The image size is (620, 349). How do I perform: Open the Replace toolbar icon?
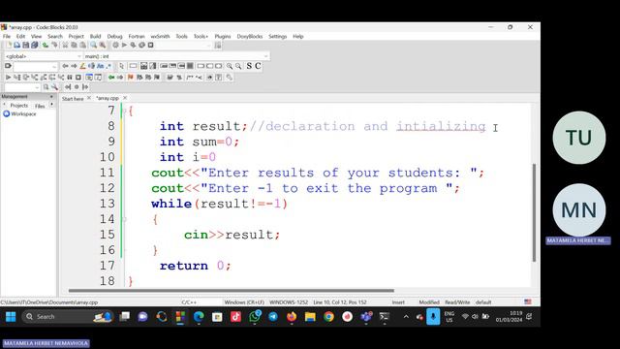tap(103, 46)
